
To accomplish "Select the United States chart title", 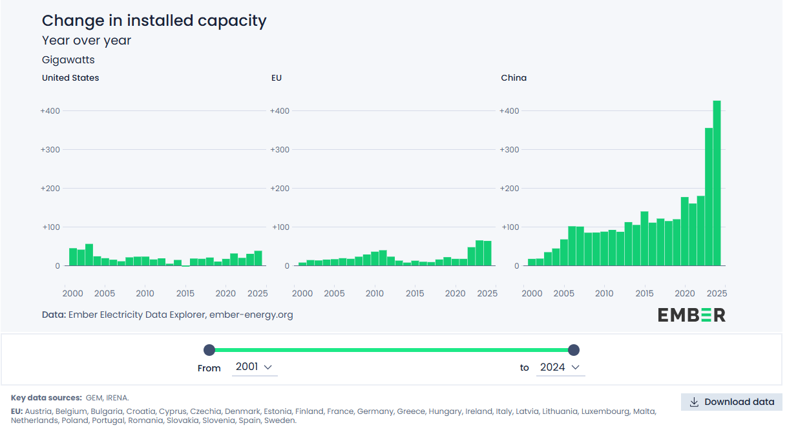I will tap(70, 77).
